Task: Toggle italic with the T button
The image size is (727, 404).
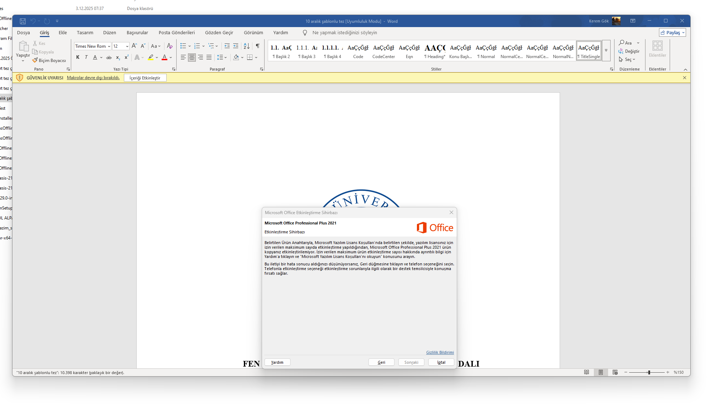Action: 86,57
